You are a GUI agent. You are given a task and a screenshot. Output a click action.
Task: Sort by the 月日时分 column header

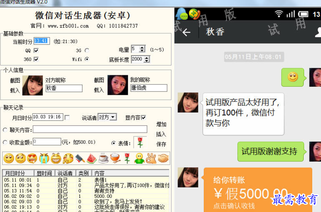coord(18,173)
